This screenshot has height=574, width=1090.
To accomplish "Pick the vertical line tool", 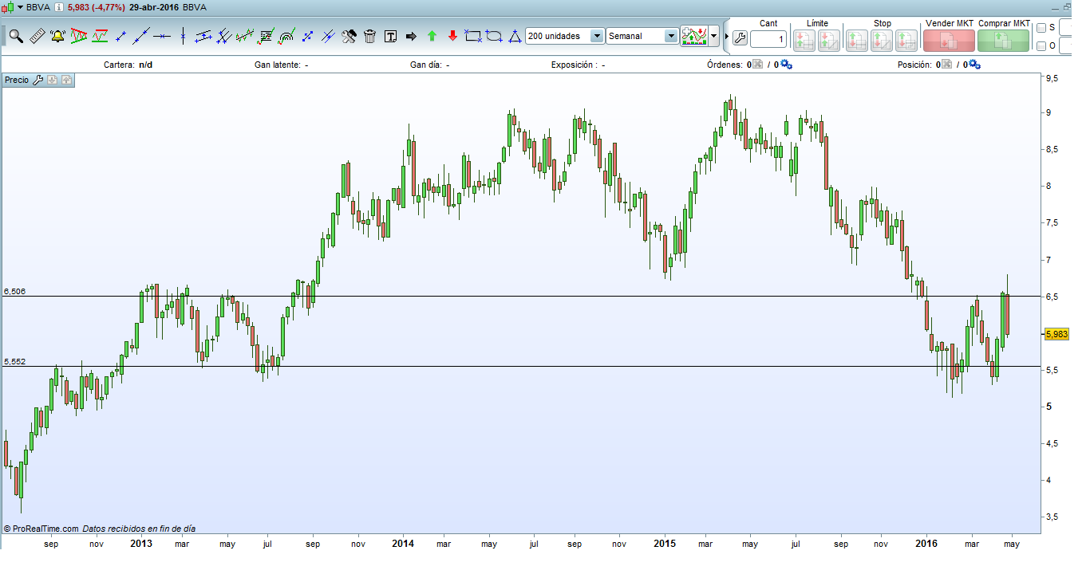I will [x=183, y=36].
